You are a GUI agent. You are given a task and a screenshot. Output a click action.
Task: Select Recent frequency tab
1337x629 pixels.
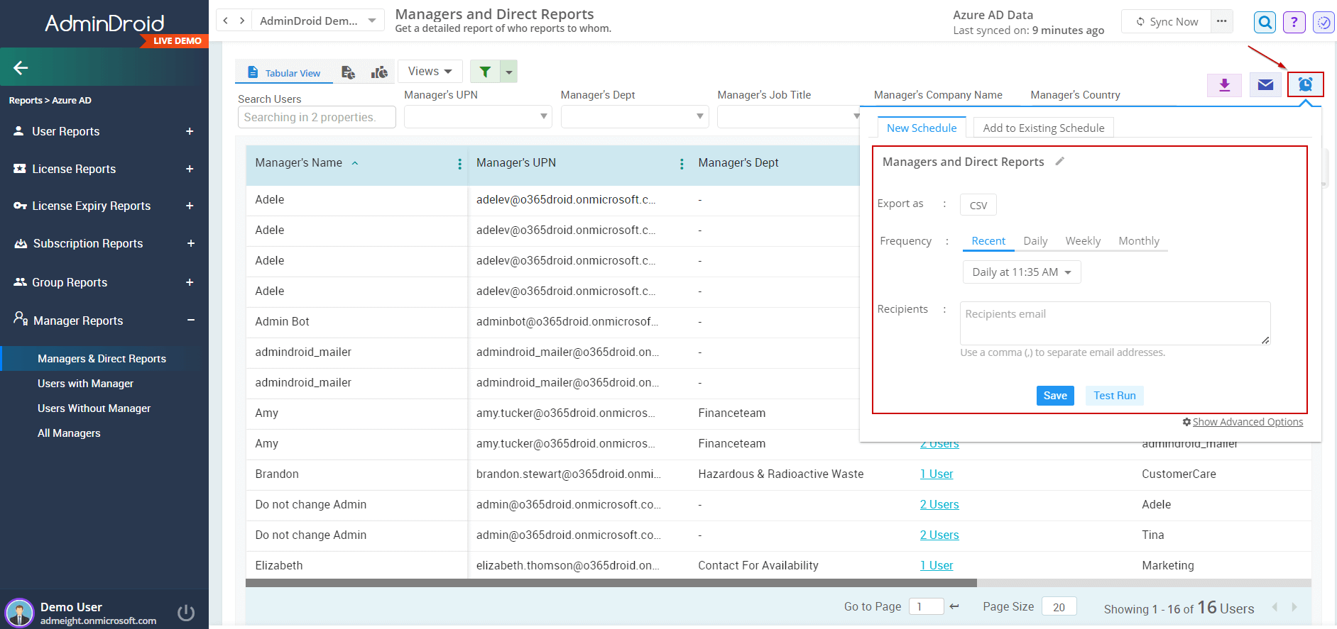coord(988,241)
